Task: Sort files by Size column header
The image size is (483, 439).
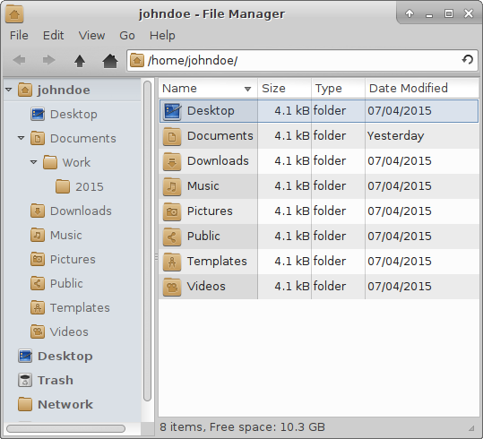Action: click(x=284, y=89)
